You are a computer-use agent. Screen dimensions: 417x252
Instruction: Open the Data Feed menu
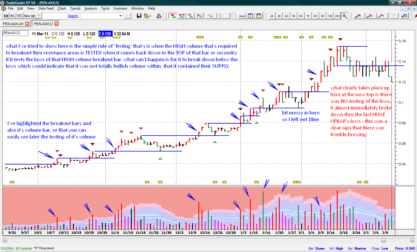pyautogui.click(x=46, y=8)
